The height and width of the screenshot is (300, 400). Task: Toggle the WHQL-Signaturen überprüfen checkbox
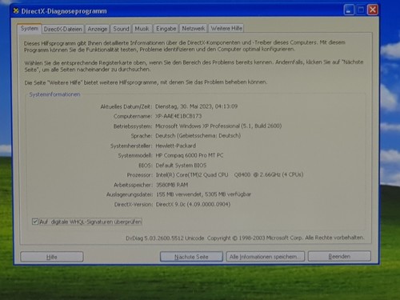point(35,222)
